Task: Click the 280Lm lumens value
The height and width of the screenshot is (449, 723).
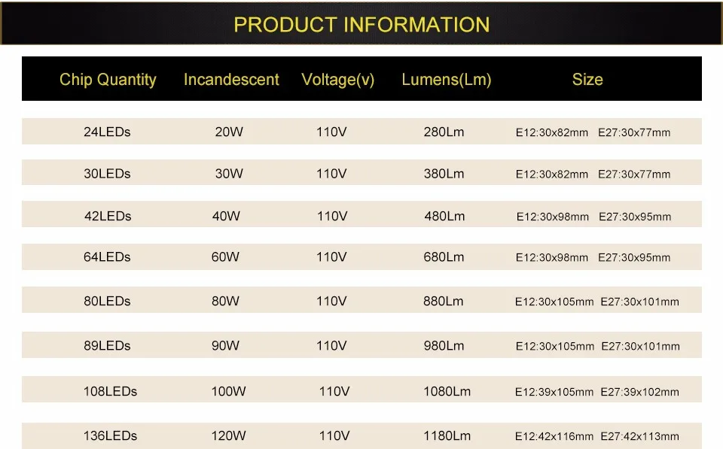Action: [x=444, y=132]
